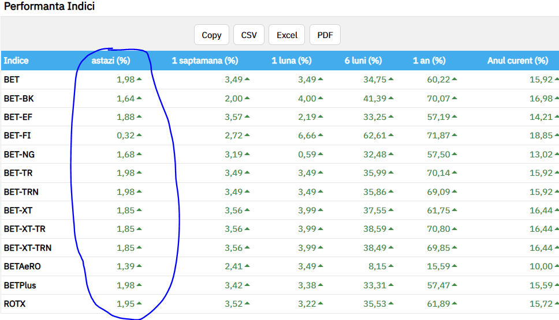Click up arrow next to BET-EF 1,88

coord(139,117)
